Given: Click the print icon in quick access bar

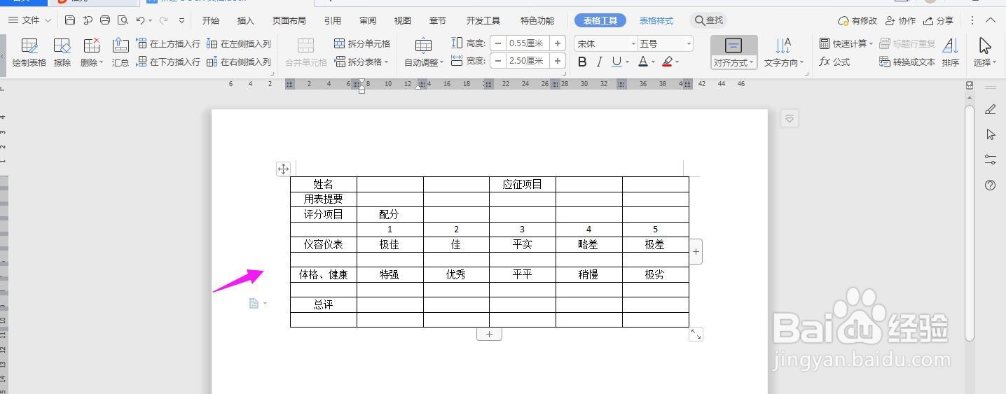Looking at the screenshot, I should pos(105,20).
